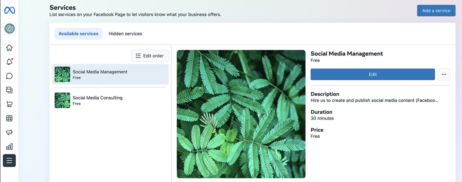This screenshot has width=462, height=182.
Task: Switch to the Hidden services tab
Action: click(125, 34)
